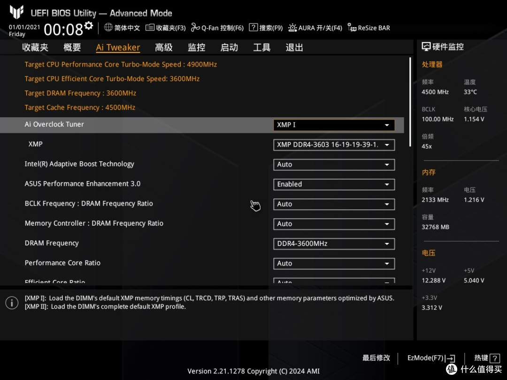Switch to the 监控 tab
This screenshot has height=380, width=507.
197,47
